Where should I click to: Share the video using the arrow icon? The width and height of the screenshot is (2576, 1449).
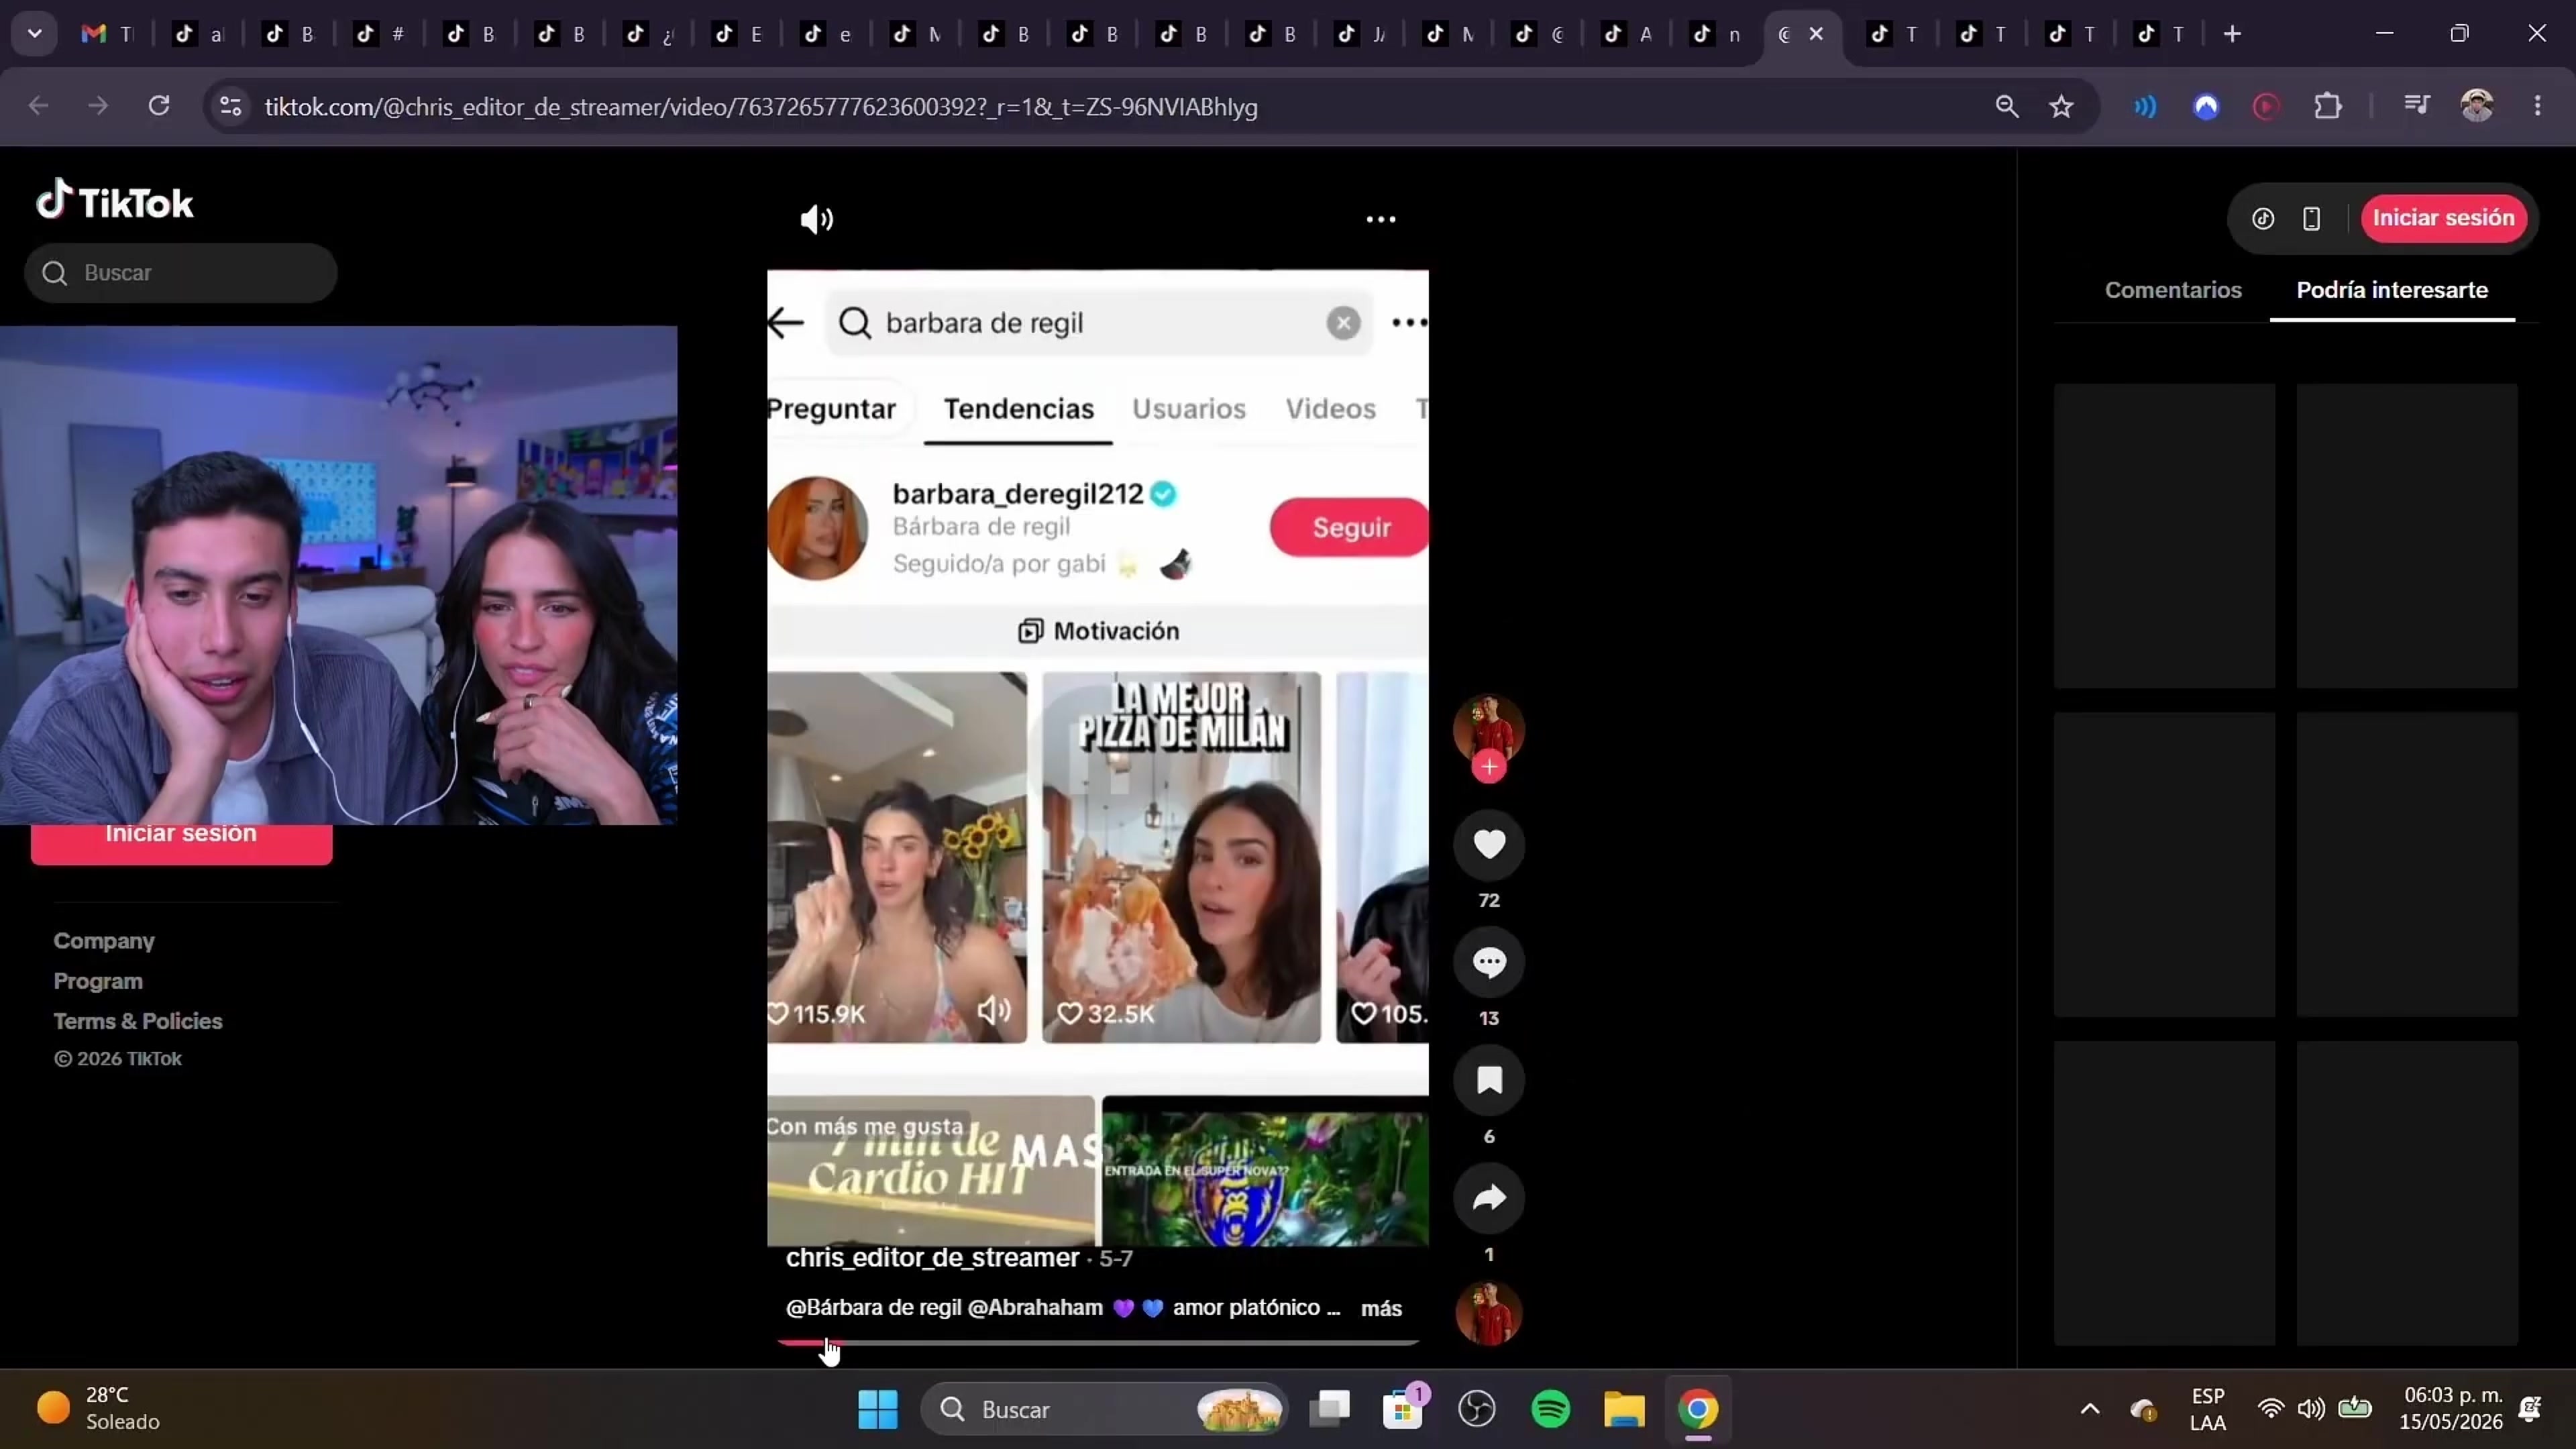[x=1488, y=1199]
